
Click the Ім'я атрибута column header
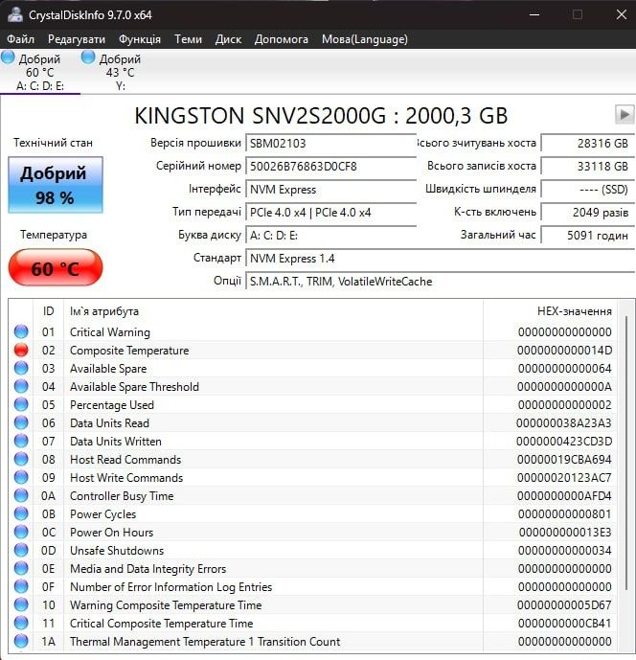(x=273, y=311)
